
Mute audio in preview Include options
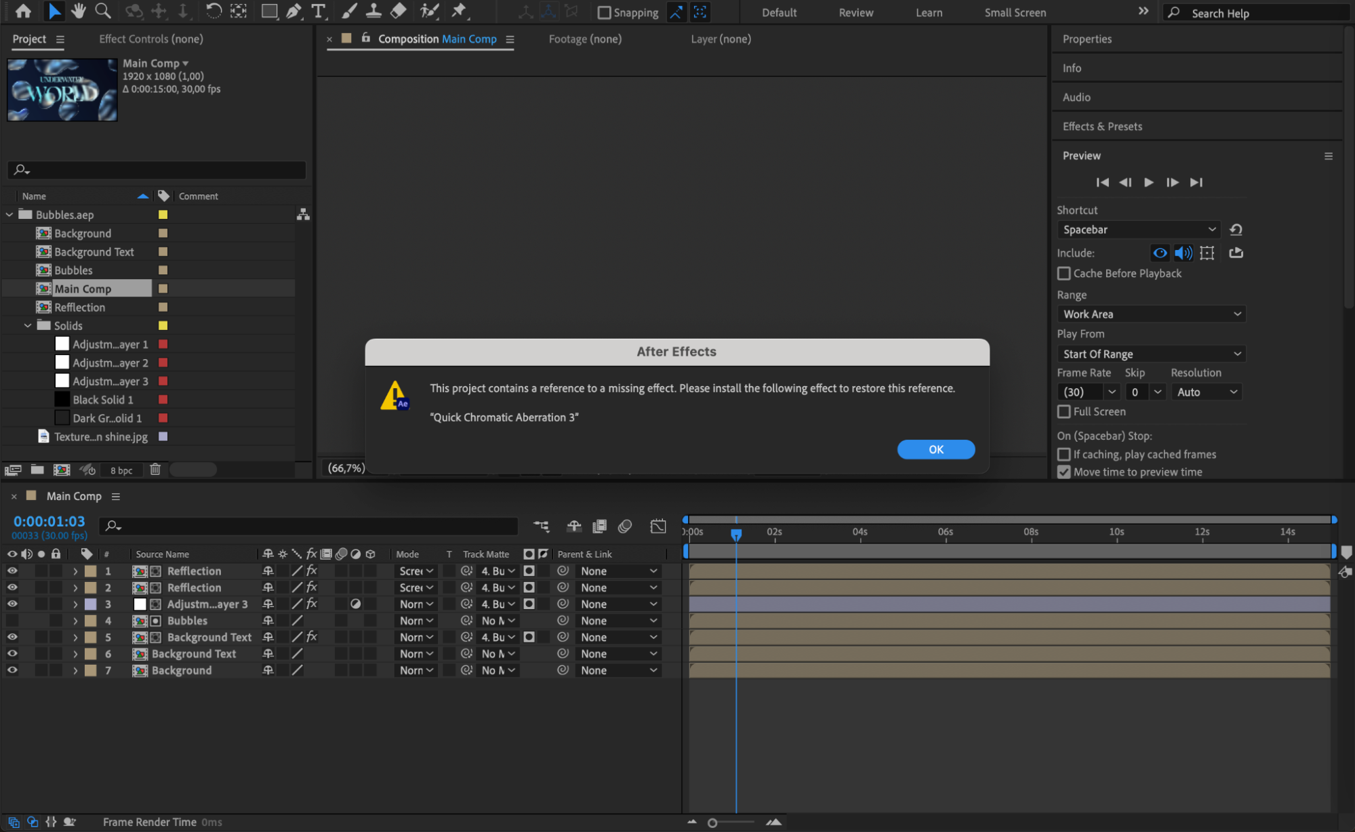click(1183, 253)
